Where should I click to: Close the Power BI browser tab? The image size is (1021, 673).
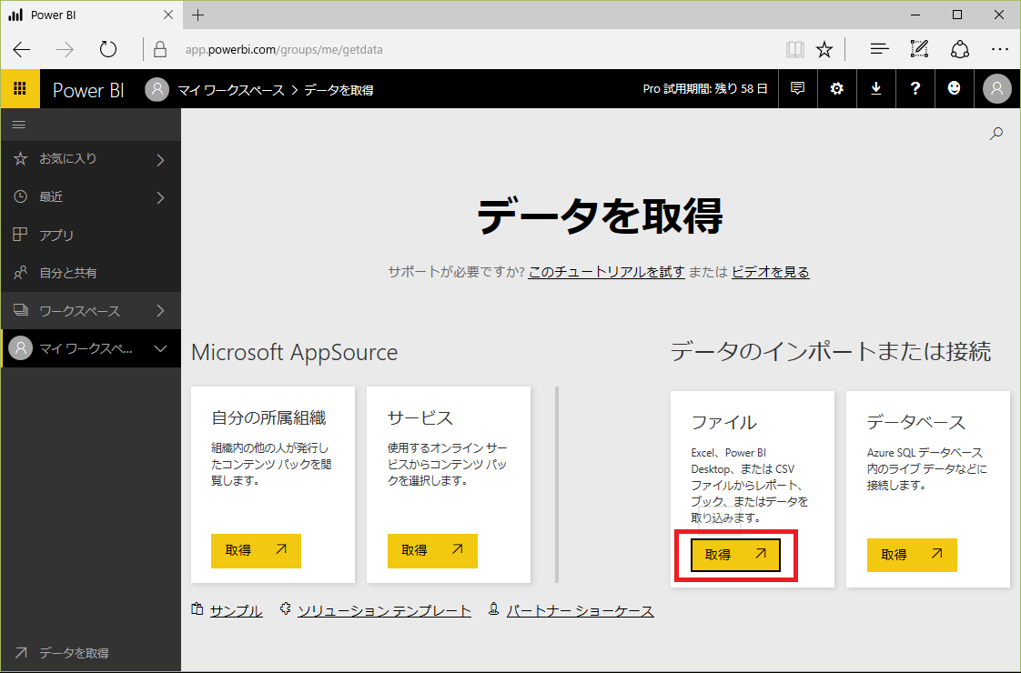point(168,15)
